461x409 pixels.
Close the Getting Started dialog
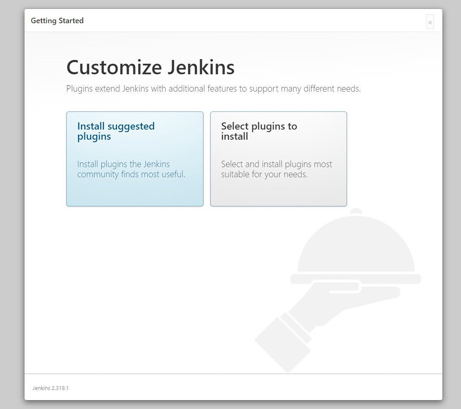430,22
